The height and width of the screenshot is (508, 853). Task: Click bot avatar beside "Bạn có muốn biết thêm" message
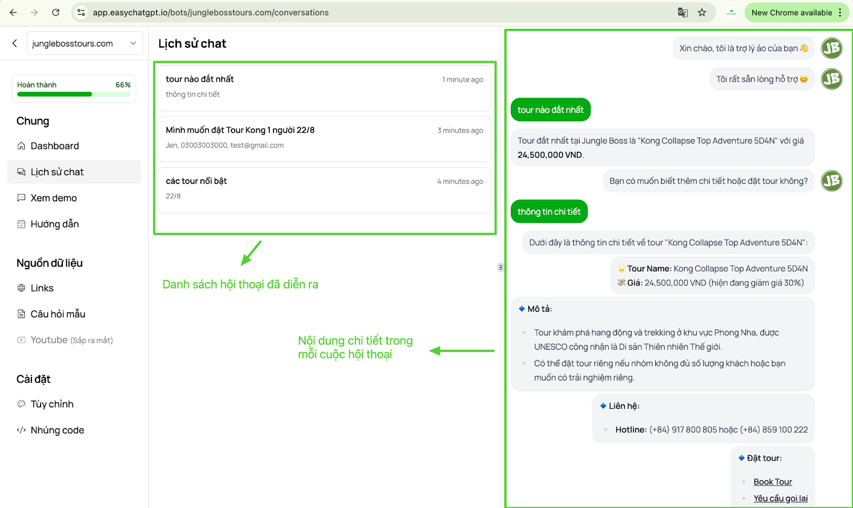832,181
